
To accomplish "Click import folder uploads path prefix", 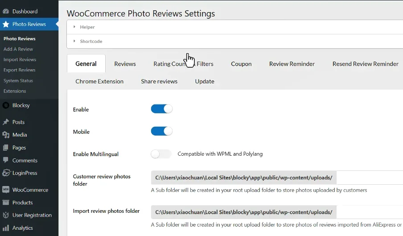I will point(244,212).
